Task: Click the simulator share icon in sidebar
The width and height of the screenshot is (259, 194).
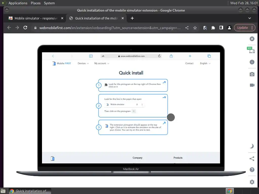Action: click(252, 159)
